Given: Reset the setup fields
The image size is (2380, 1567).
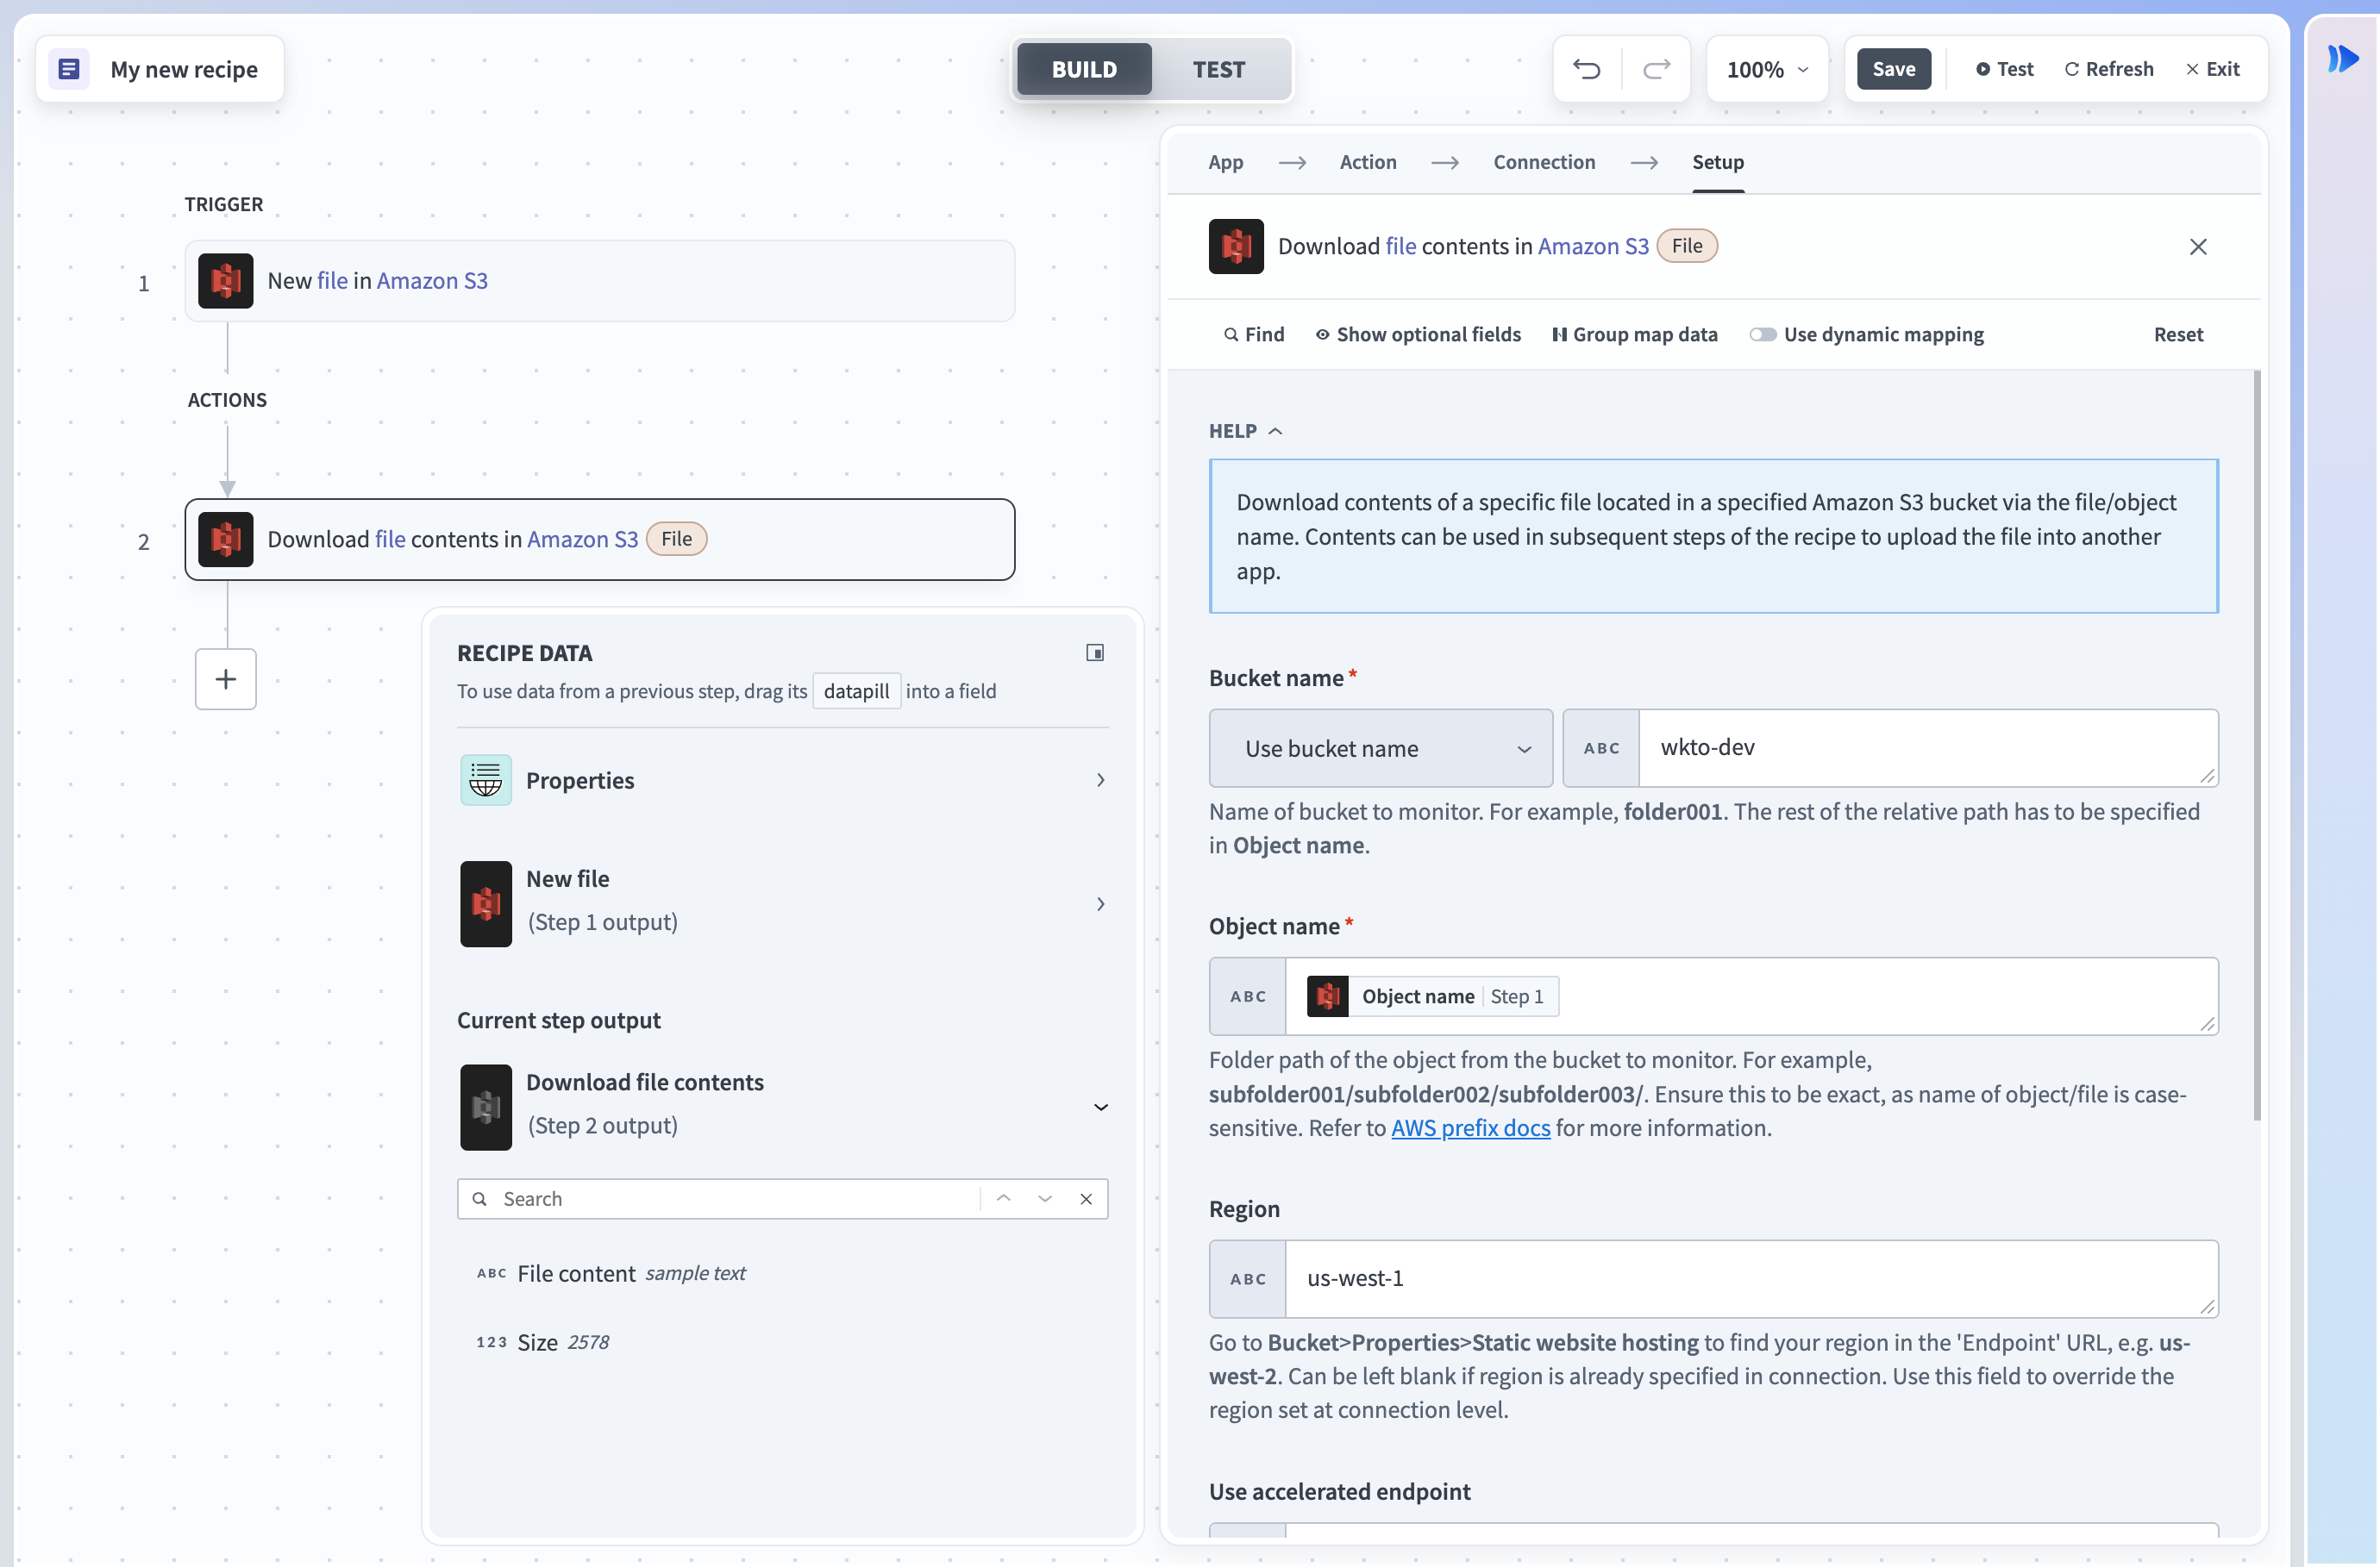Looking at the screenshot, I should point(2178,334).
